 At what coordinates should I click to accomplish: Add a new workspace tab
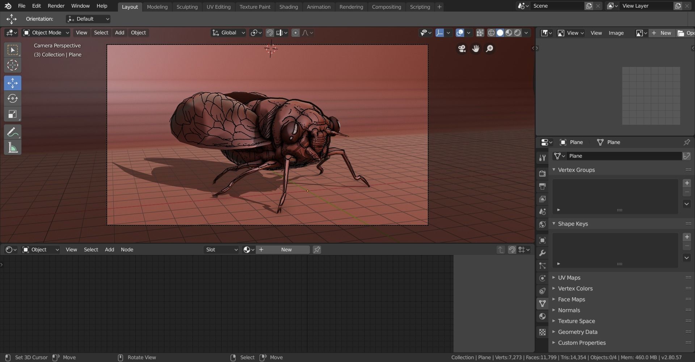click(439, 7)
